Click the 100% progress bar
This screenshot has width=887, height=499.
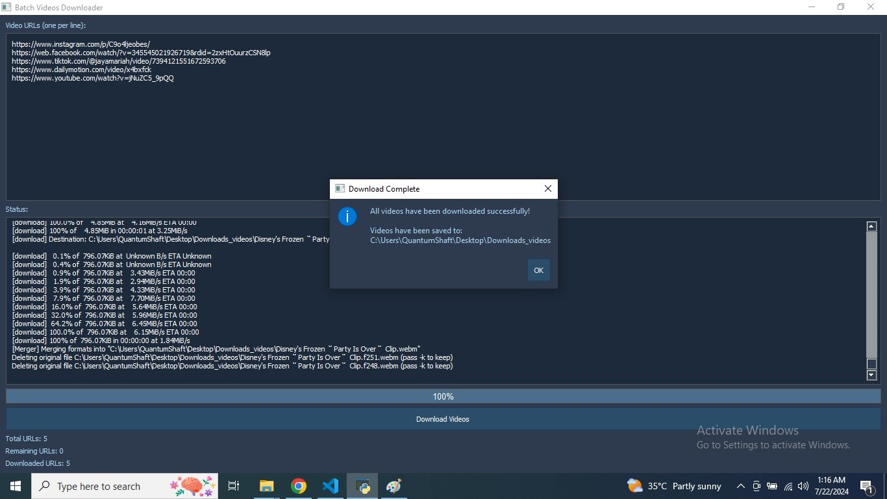443,396
